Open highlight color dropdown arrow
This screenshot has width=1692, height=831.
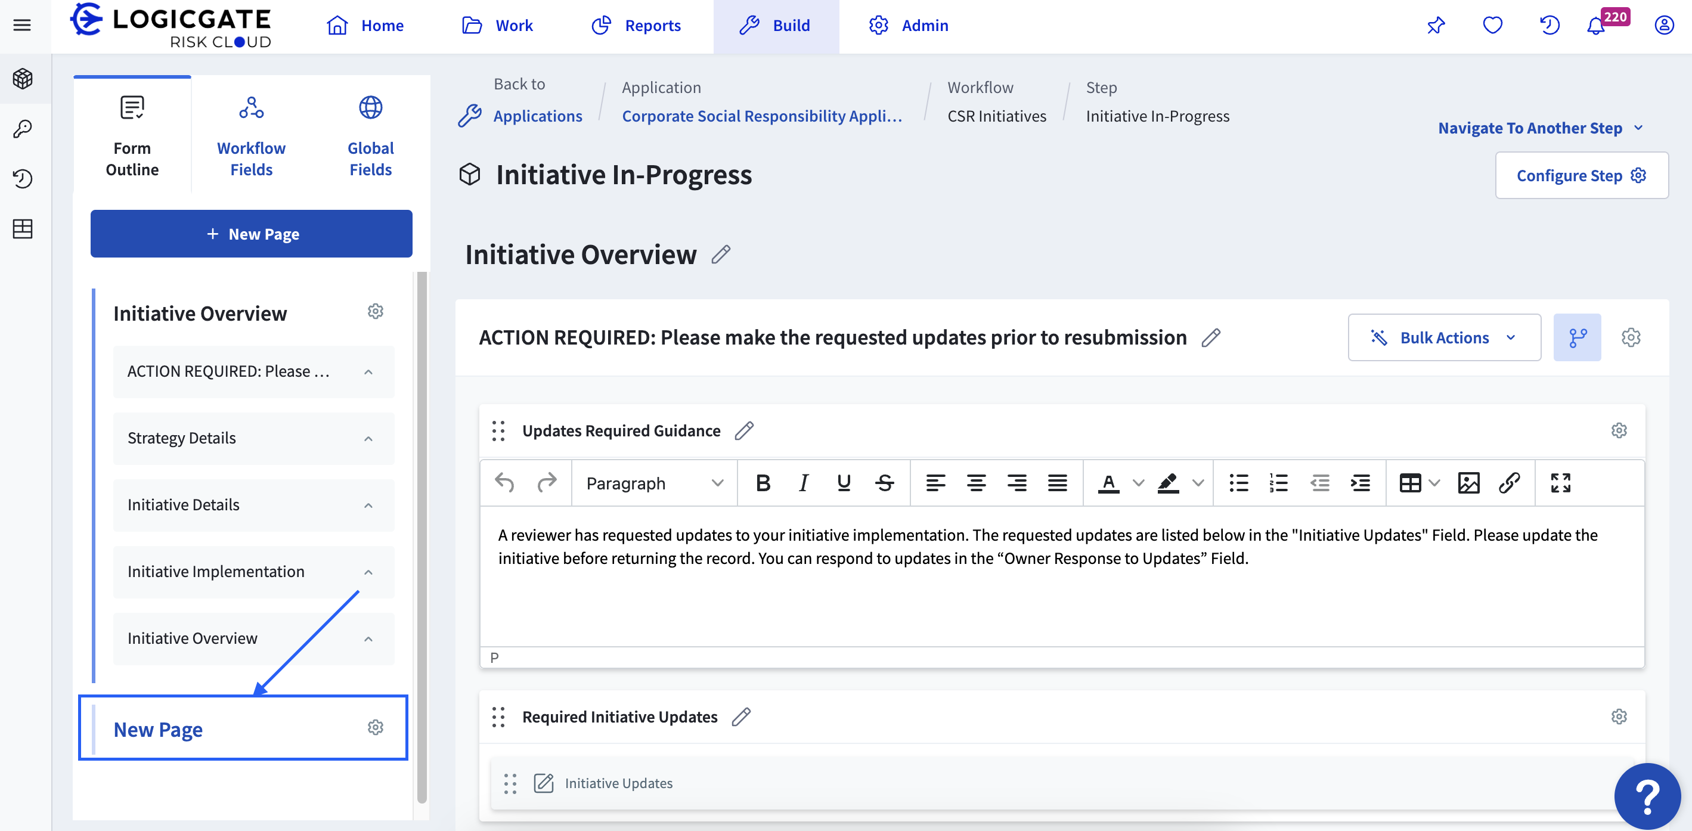pos(1198,483)
